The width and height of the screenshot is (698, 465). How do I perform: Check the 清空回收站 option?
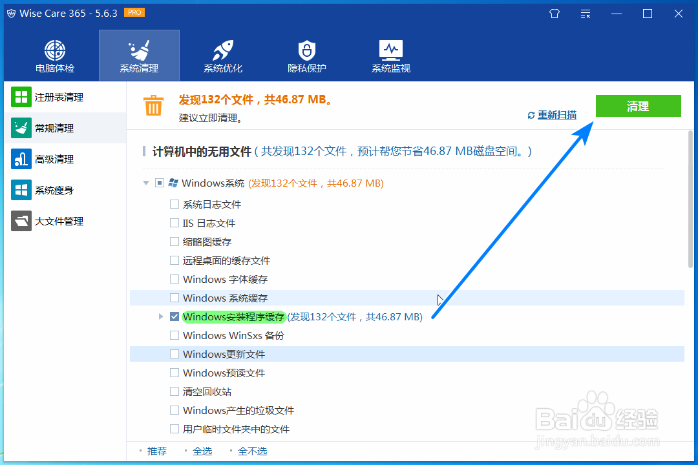click(174, 391)
